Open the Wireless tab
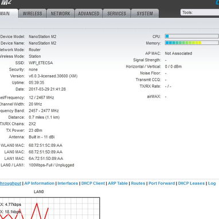This screenshot has width=219, height=219. [32, 13]
